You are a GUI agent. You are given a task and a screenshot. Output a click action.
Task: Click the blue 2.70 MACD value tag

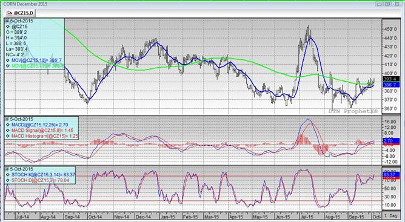coord(390,141)
